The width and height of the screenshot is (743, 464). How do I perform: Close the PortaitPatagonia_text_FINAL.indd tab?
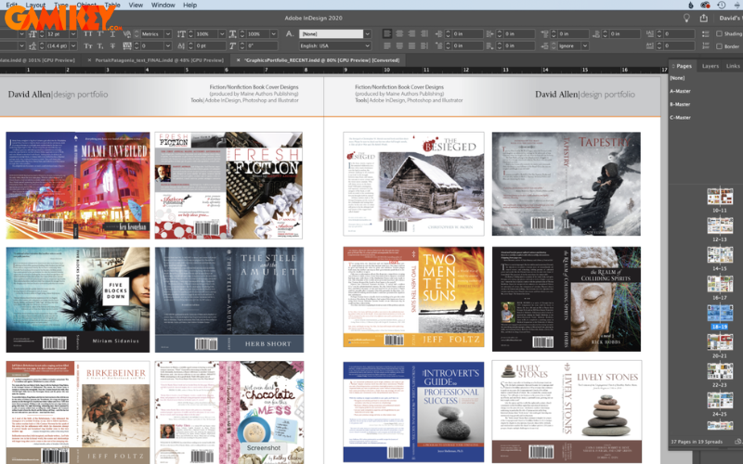[x=89, y=60]
